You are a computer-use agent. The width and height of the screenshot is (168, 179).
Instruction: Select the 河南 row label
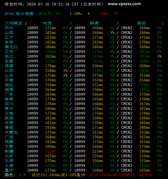(9, 80)
